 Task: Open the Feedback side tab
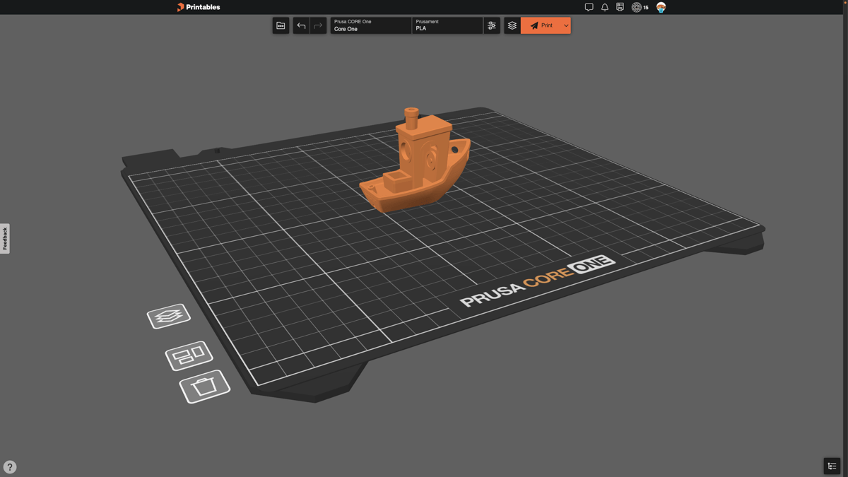pyautogui.click(x=5, y=239)
